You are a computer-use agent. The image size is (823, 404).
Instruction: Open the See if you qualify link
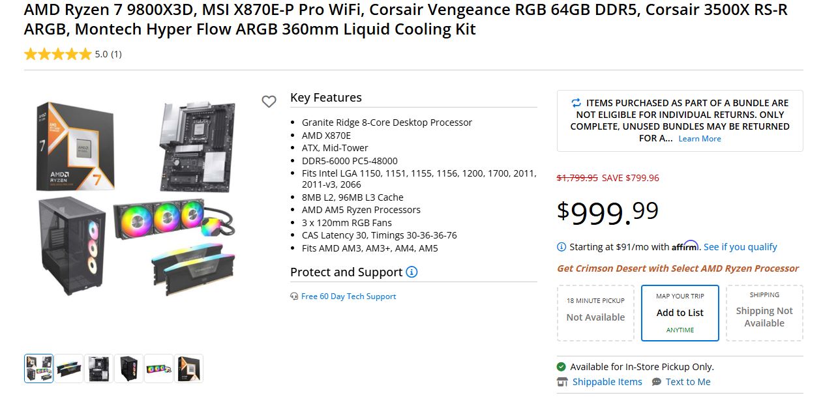click(741, 246)
